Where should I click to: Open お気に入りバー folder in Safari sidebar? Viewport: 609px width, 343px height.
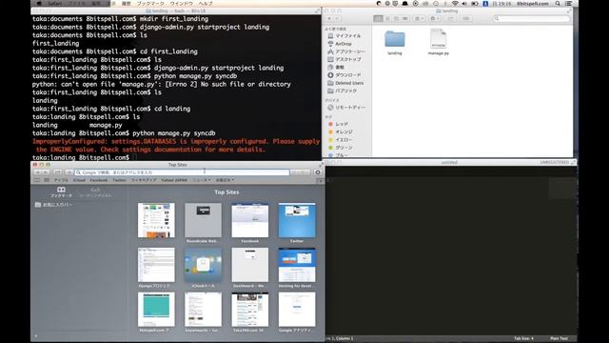(54, 205)
